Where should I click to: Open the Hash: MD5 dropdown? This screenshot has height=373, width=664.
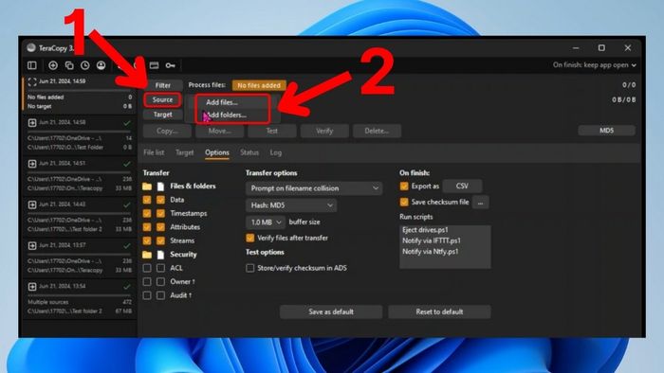[x=291, y=205]
